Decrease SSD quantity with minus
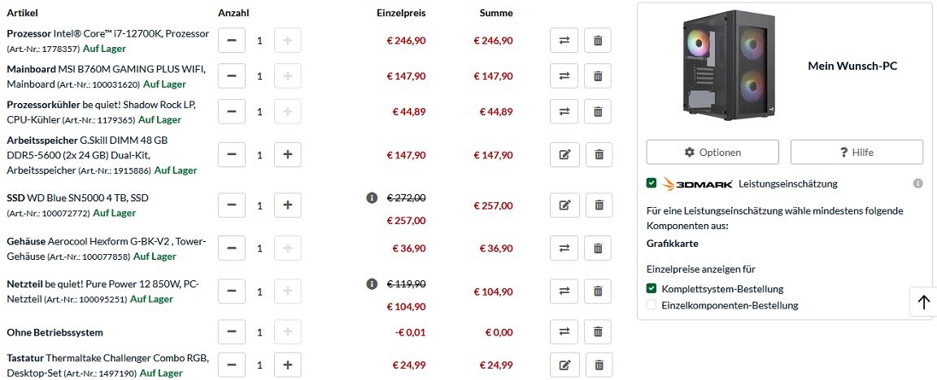The height and width of the screenshot is (380, 937). (x=232, y=205)
